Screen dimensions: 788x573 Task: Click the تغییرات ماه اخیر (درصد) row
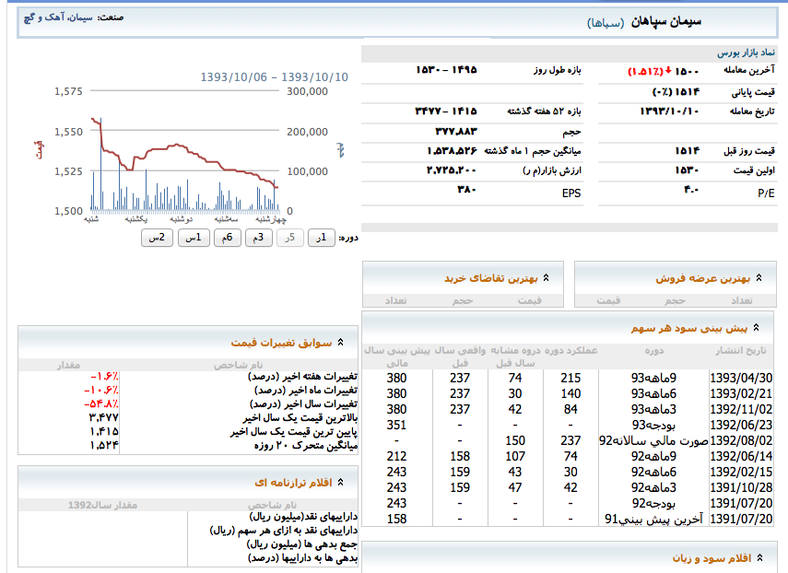188,391
